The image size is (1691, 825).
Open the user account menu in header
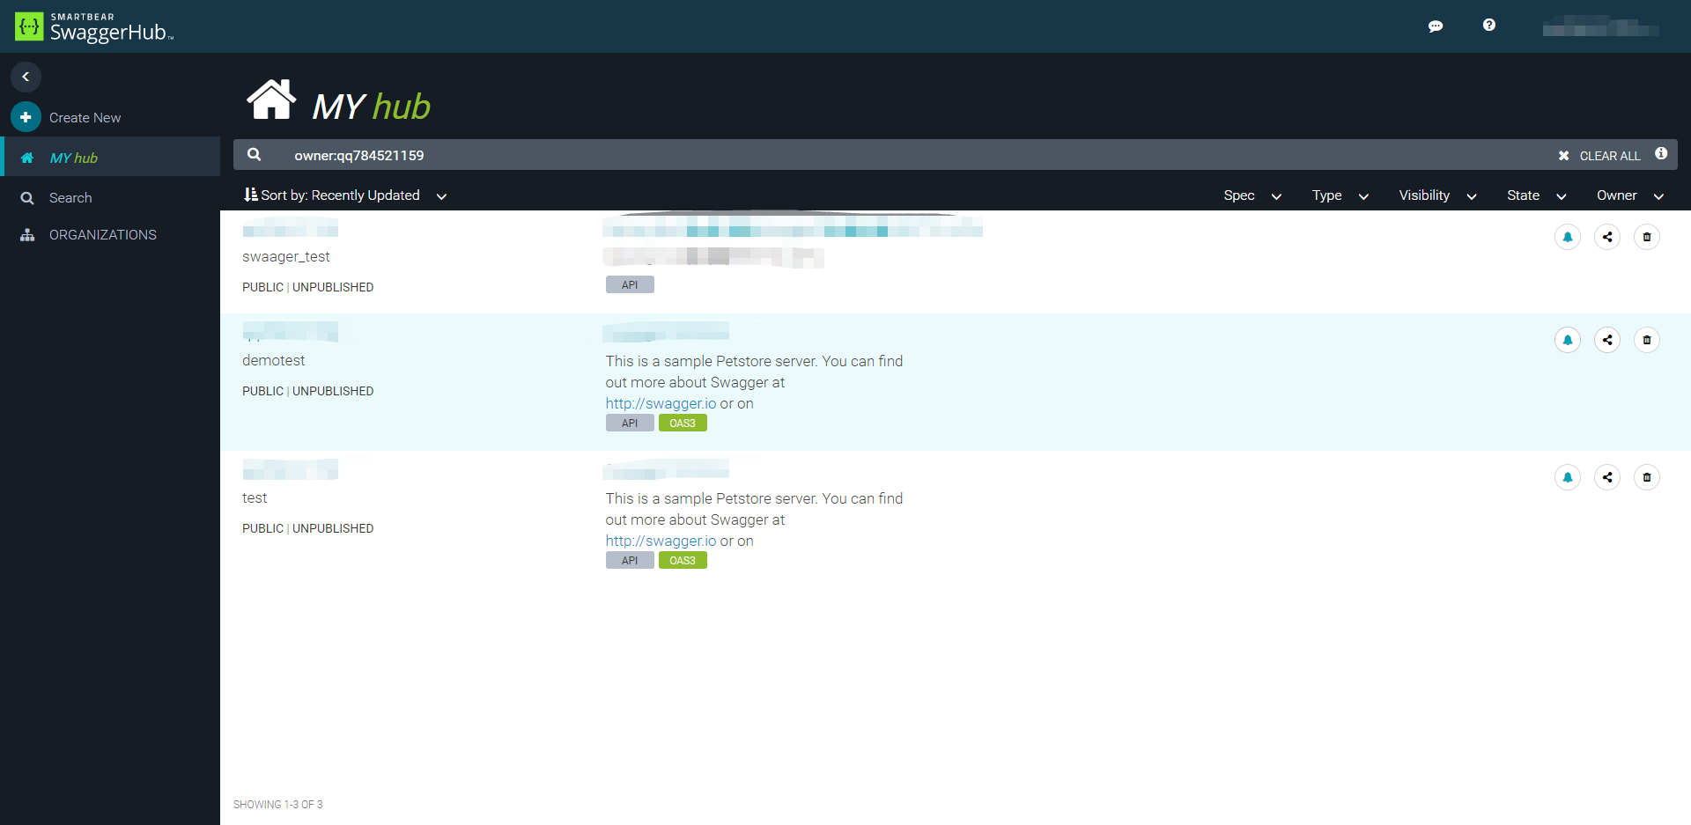pos(1600,27)
